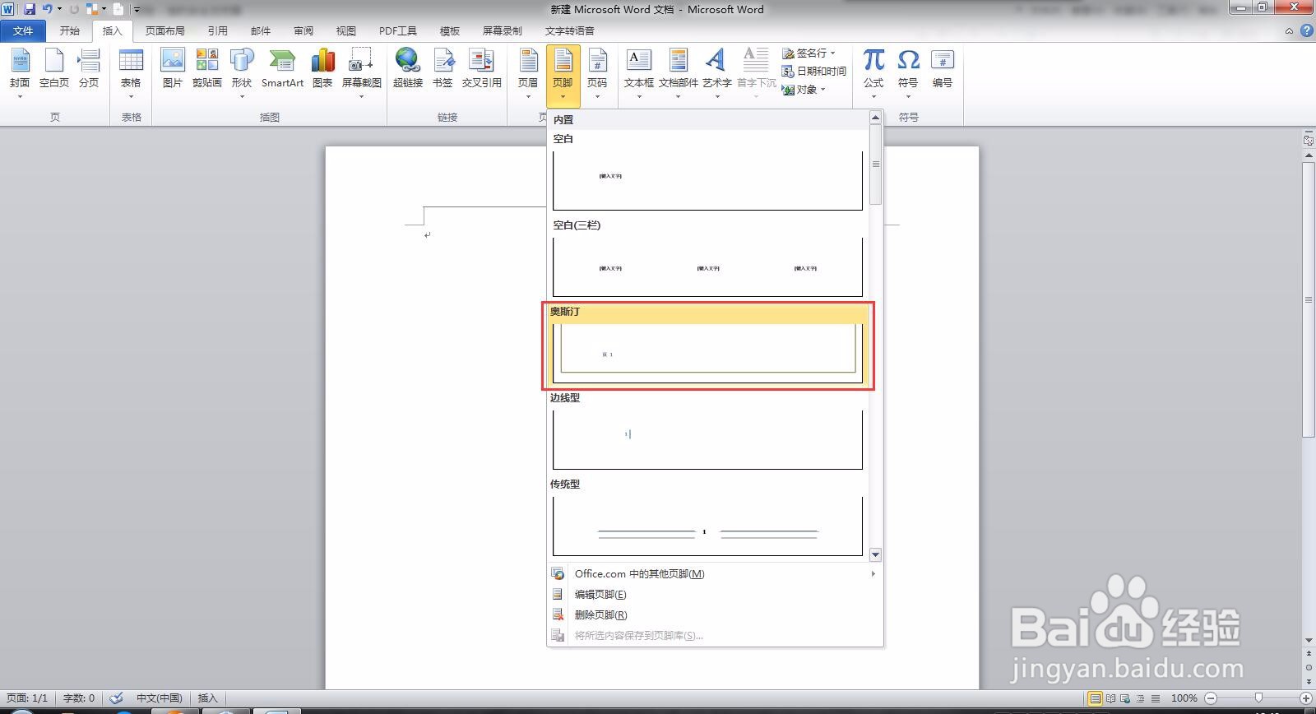Click the Undo icon in quick access toolbar
Image resolution: width=1316 pixels, height=714 pixels.
tap(48, 9)
